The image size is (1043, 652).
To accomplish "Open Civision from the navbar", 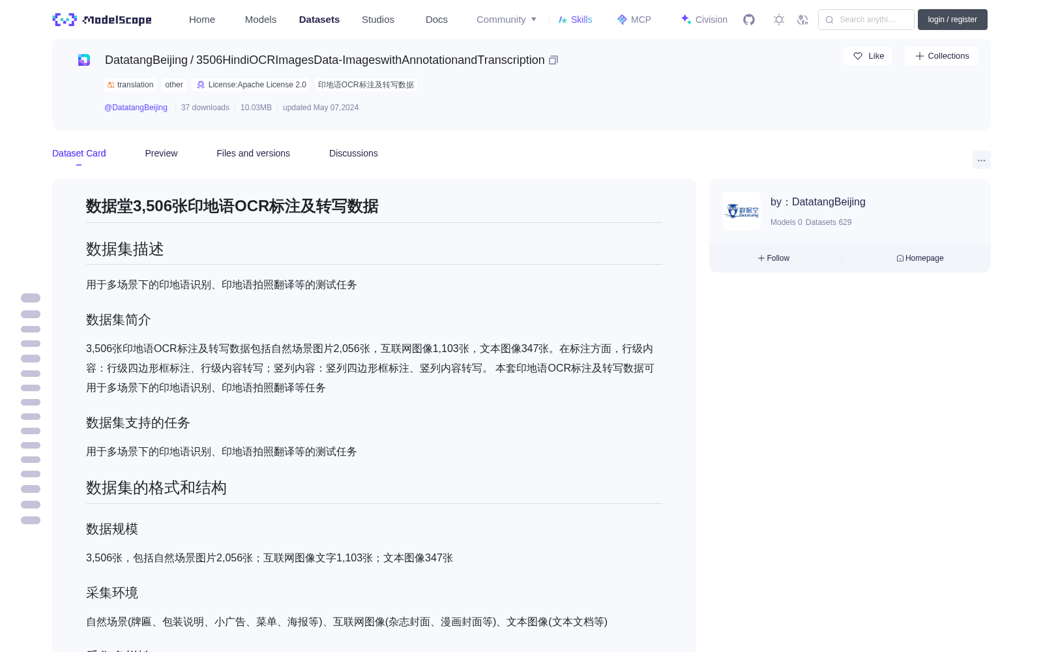I will (704, 20).
